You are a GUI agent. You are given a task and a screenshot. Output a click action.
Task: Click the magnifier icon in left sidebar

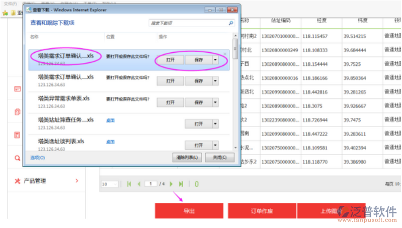17,158
